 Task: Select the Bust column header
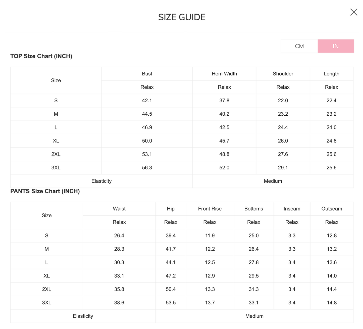147,74
